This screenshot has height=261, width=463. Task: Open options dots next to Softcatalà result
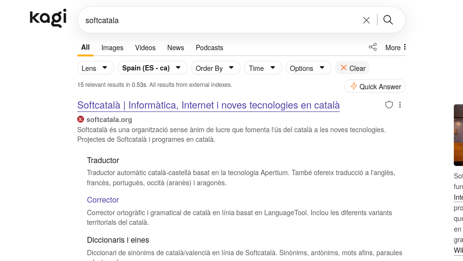point(400,105)
